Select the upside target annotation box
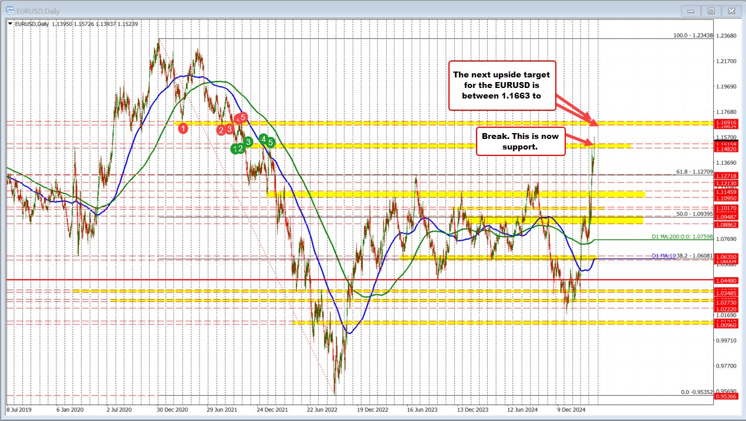The image size is (746, 421). tap(502, 85)
